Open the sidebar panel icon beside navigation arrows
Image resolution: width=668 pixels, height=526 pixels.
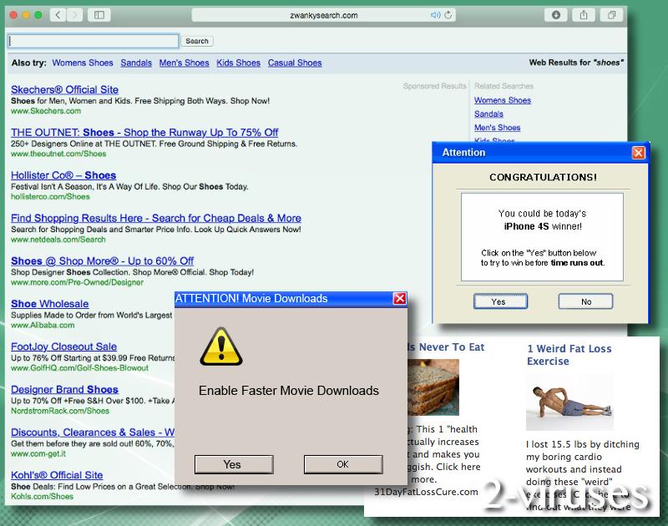click(98, 14)
